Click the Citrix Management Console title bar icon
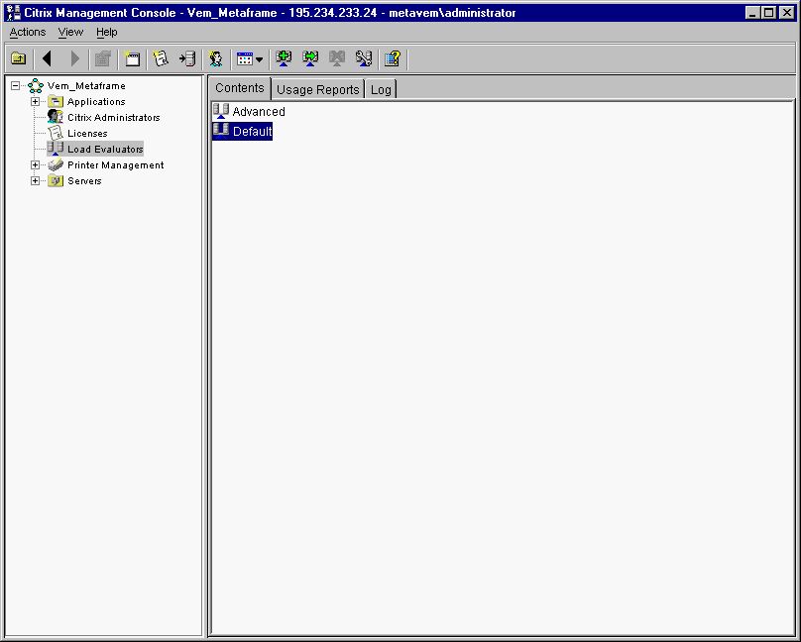The image size is (801, 642). tap(13, 12)
